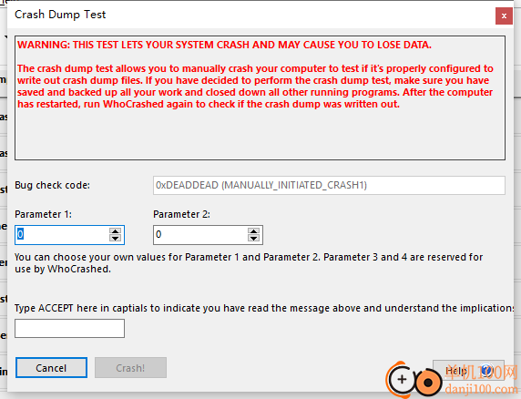Click the greyed-out Crash! button

[130, 368]
